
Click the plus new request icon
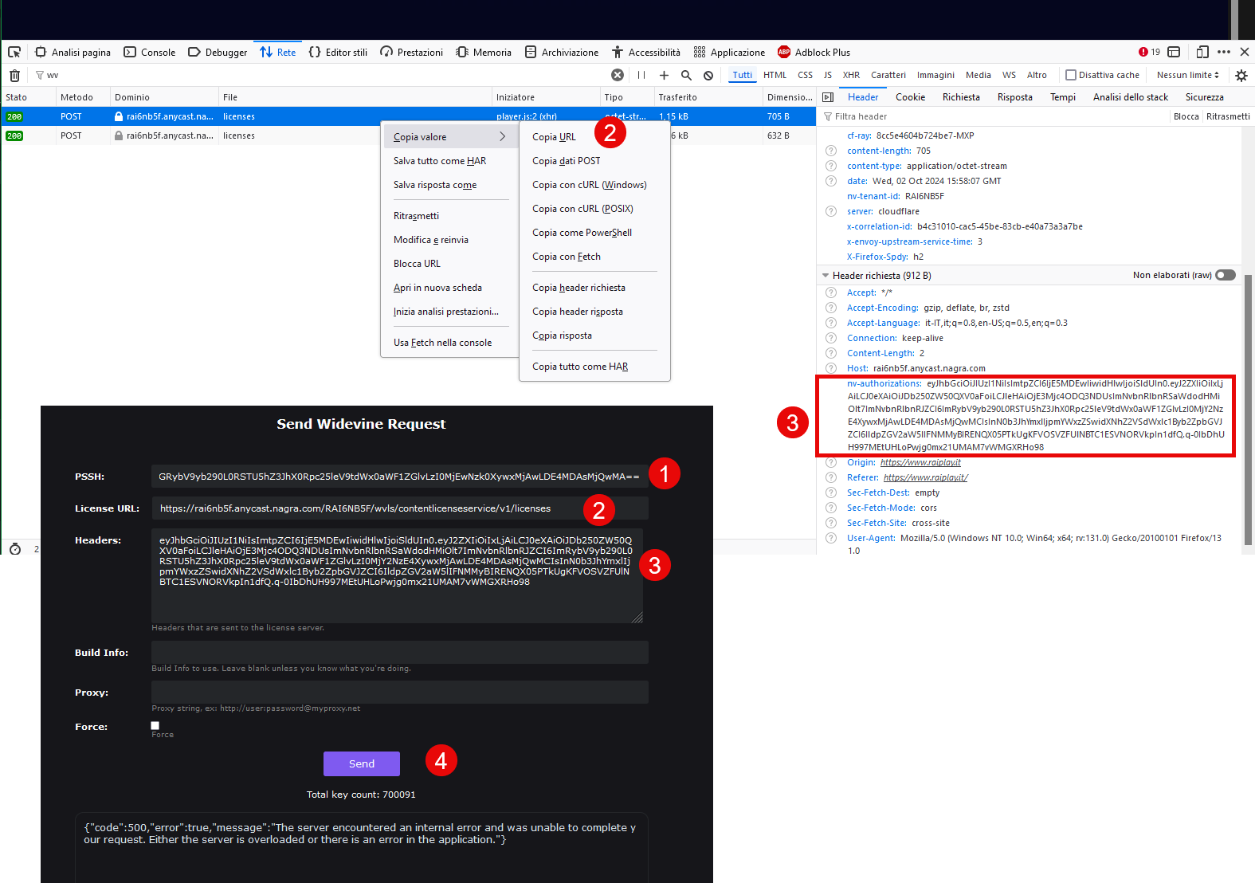tap(664, 75)
